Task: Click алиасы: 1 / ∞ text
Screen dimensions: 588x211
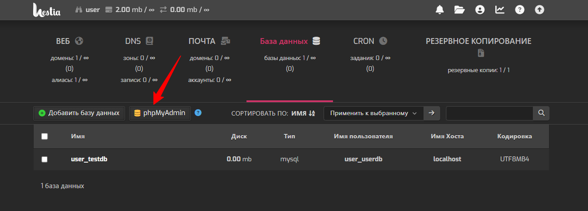Action: [69, 80]
